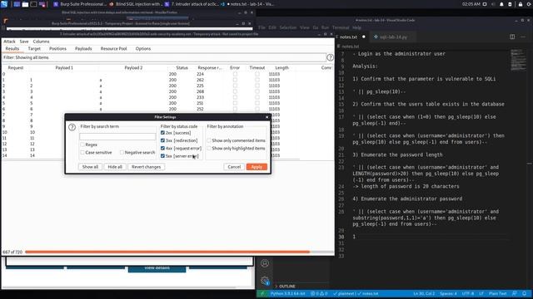Open the LF end-of-line selector

[x=481, y=293]
